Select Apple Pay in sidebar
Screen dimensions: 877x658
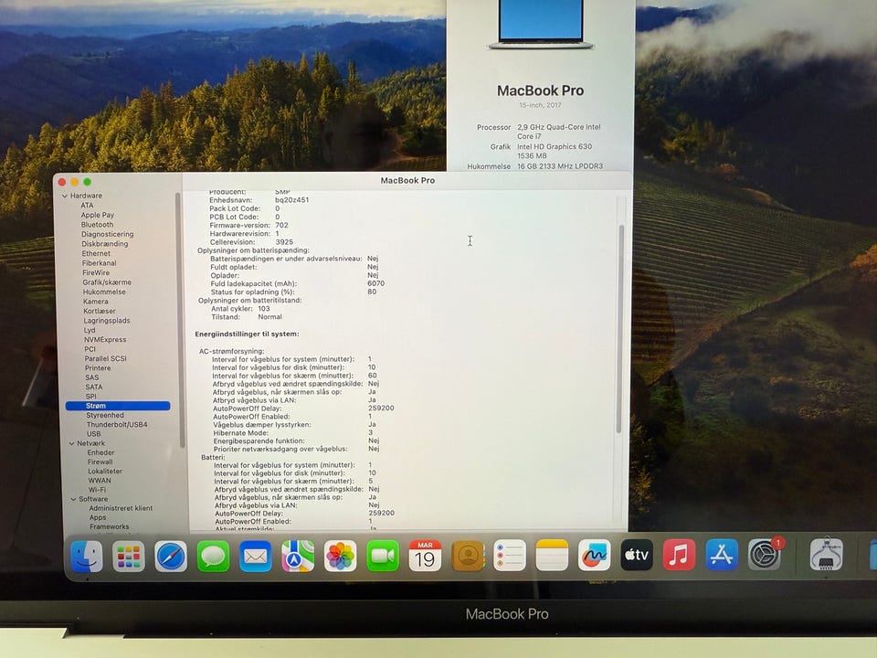pyautogui.click(x=98, y=215)
